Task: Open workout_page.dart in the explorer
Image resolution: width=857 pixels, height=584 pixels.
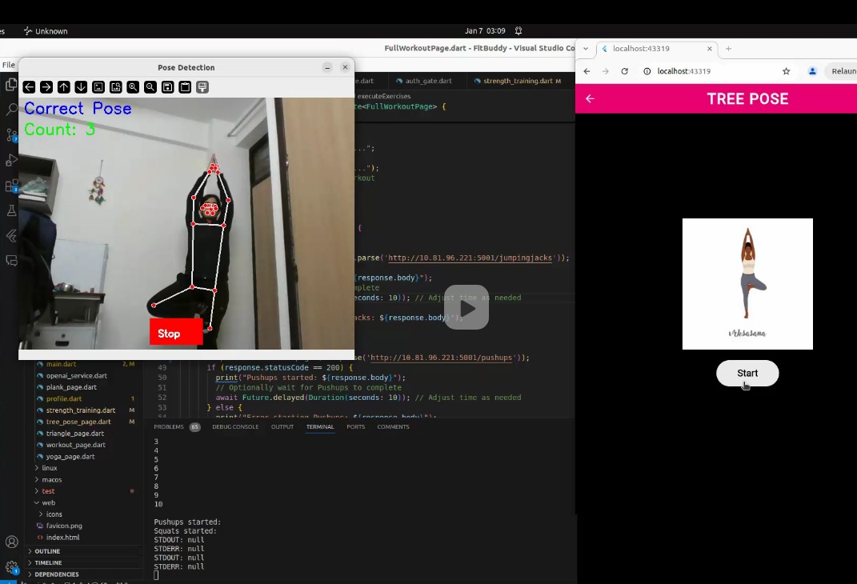Action: [75, 445]
